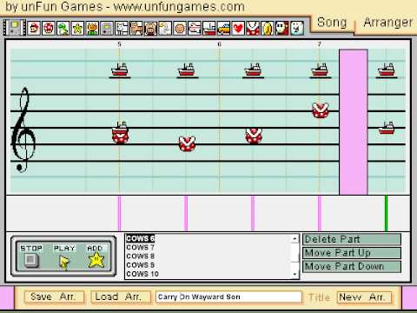Select COWS 10 in the parts list
This screenshot has width=417, height=313.
pyautogui.click(x=142, y=274)
